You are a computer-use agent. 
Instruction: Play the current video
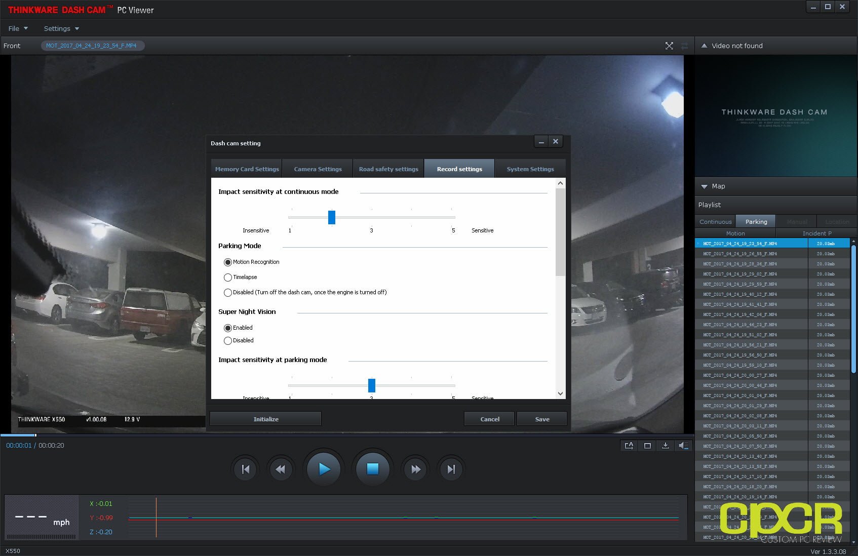[x=324, y=469]
